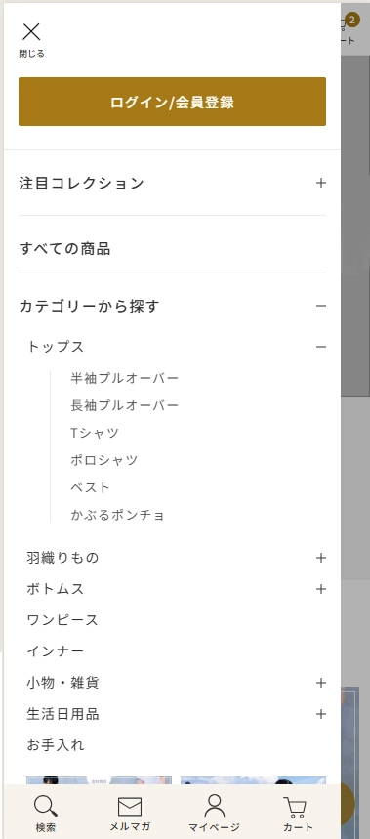Image resolution: width=370 pixels, height=839 pixels.
Task: Open すべての商品 menu item
Action: coord(172,249)
